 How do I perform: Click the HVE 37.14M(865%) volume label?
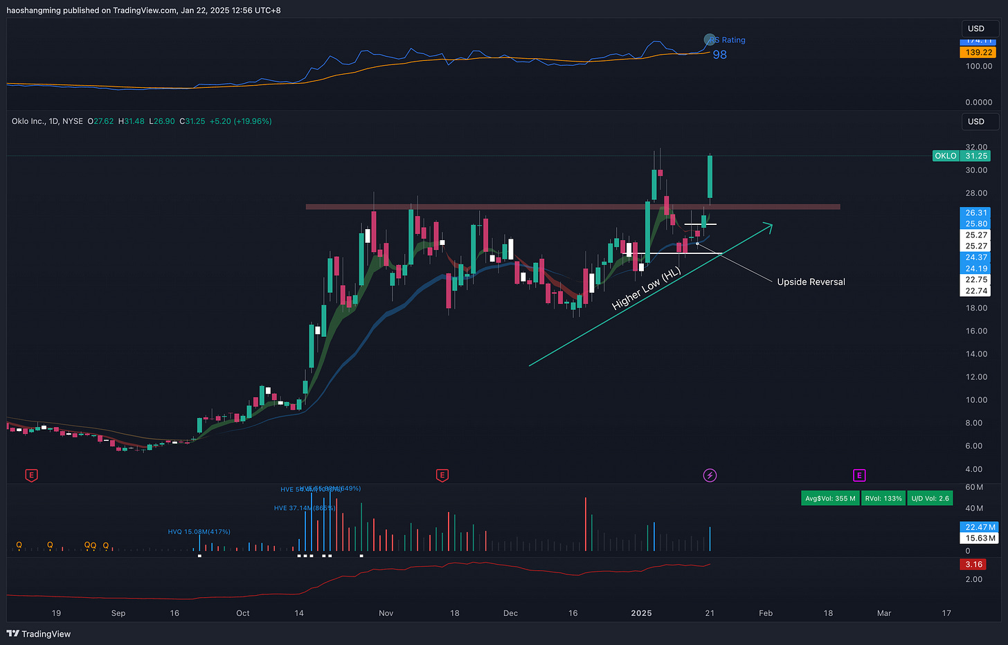pos(305,508)
